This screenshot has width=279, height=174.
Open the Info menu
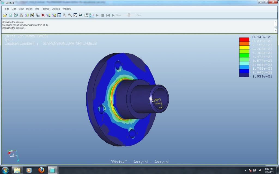tap(37, 9)
